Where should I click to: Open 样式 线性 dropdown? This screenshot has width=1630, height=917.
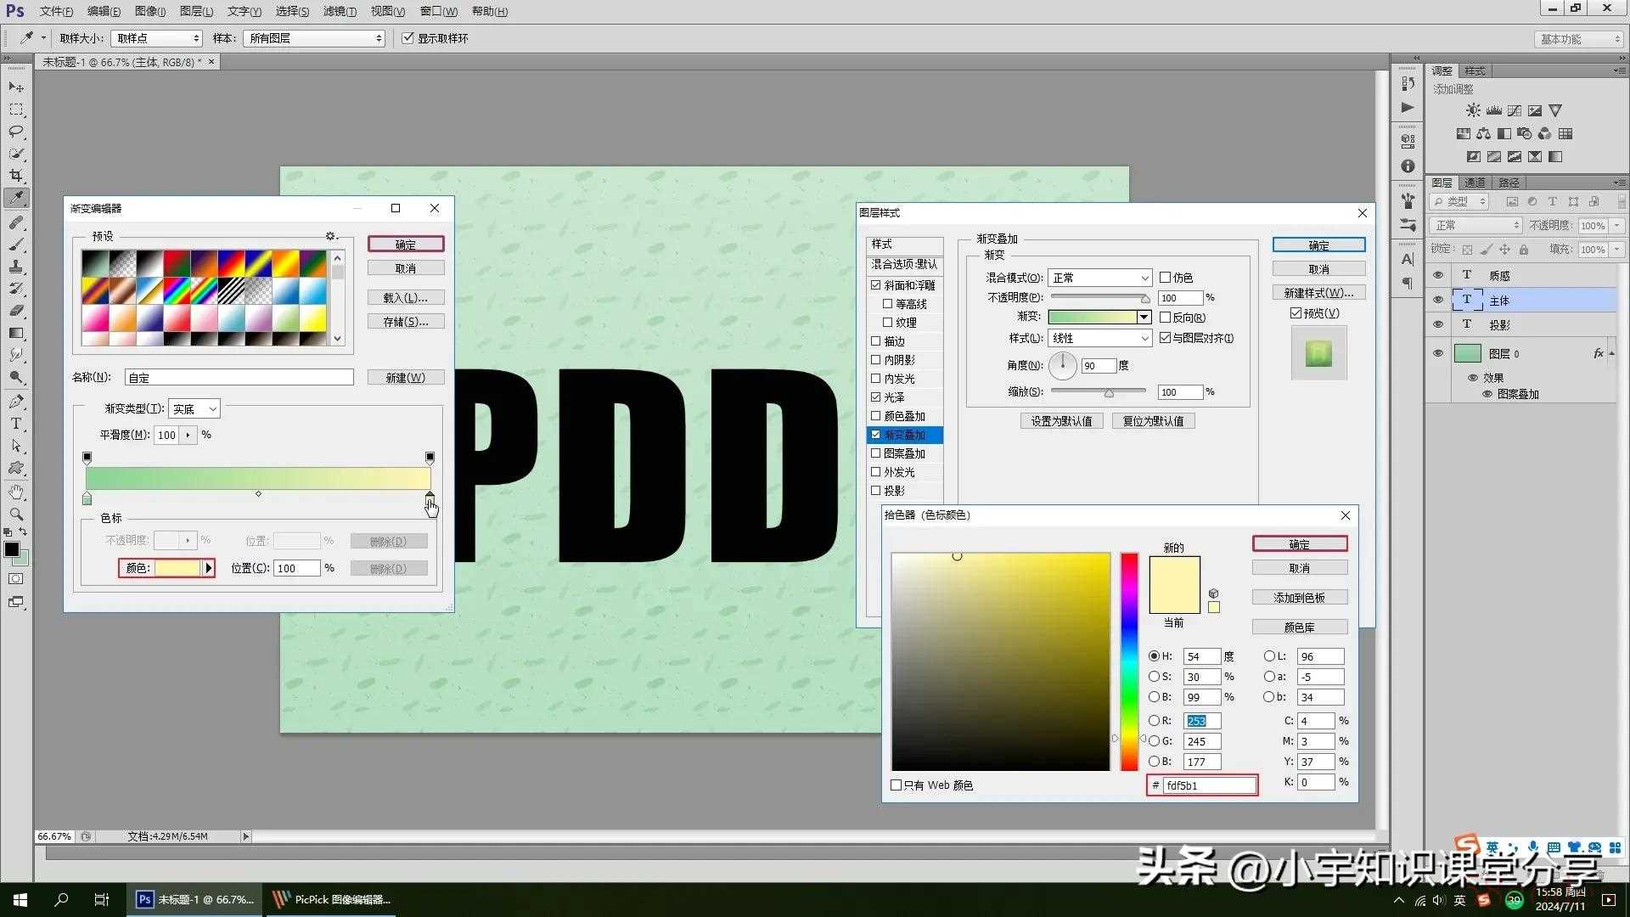click(1099, 338)
